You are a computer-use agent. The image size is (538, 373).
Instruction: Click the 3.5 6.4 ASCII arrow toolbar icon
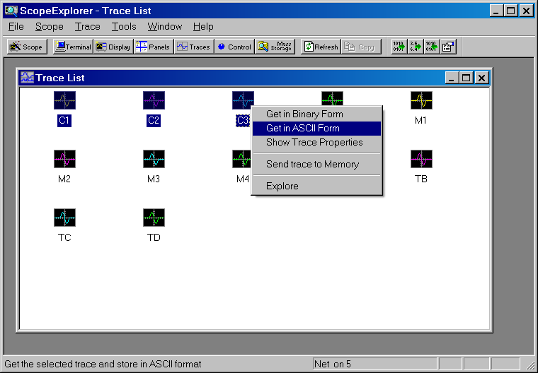416,47
